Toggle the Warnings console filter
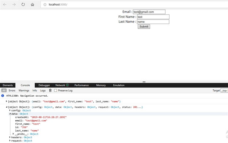Image resolution: width=228 pixels, height=143 pixels. pos(24,90)
